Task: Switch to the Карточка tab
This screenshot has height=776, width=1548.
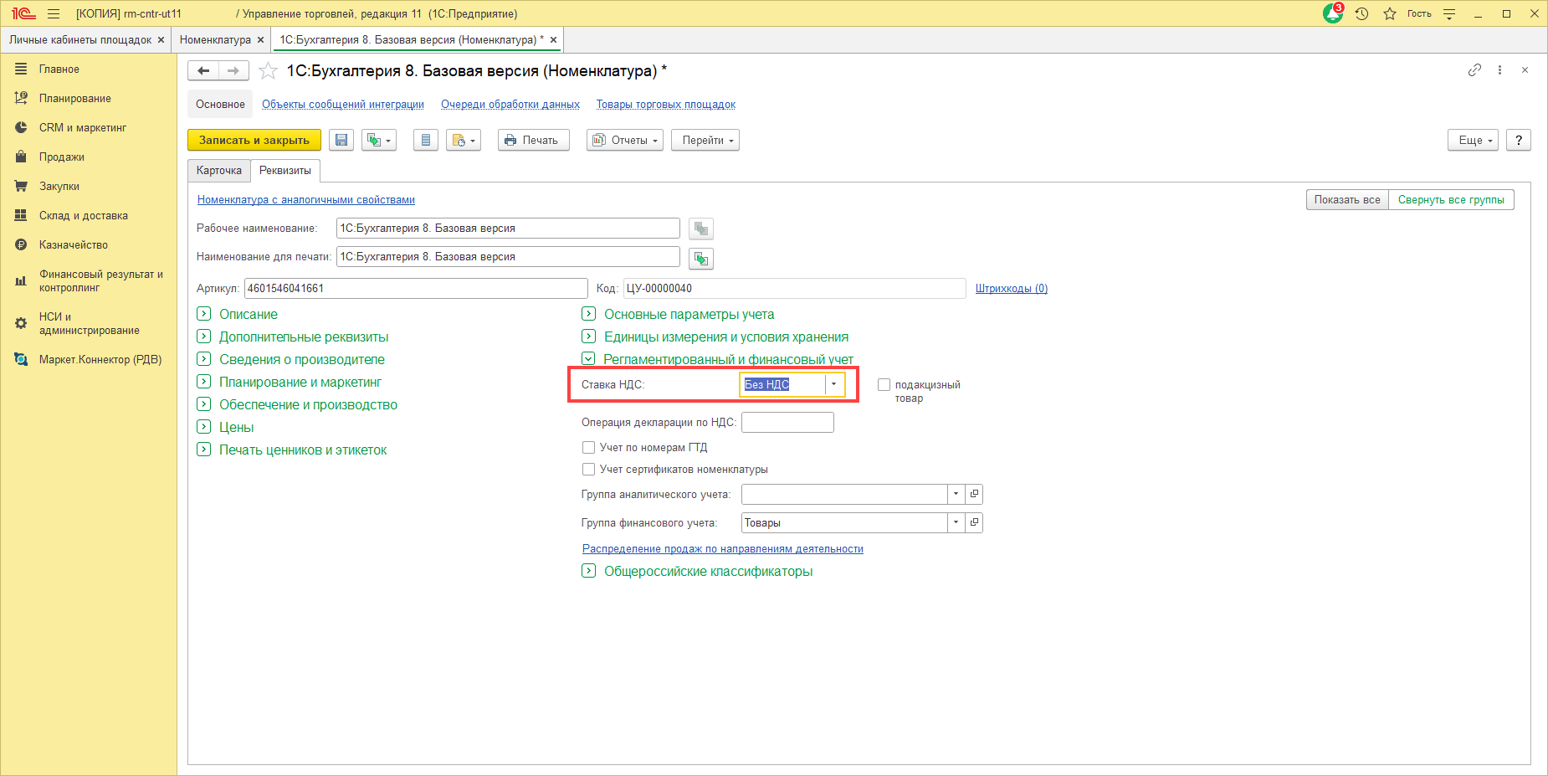Action: (x=219, y=171)
